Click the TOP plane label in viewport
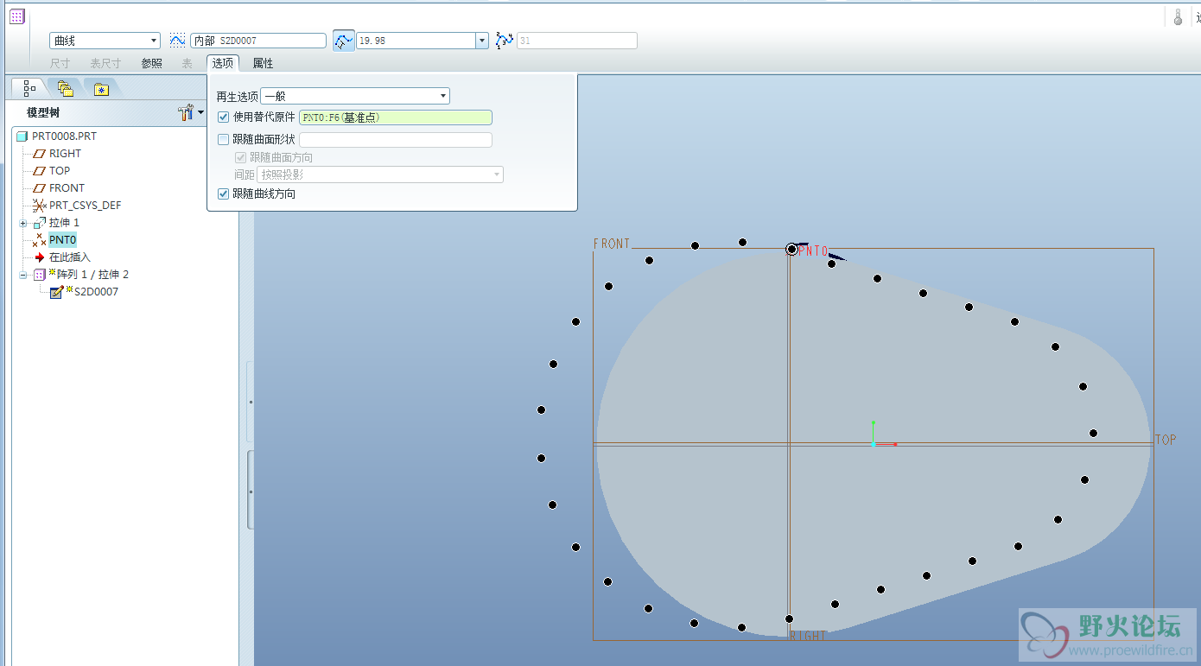 [x=1166, y=440]
